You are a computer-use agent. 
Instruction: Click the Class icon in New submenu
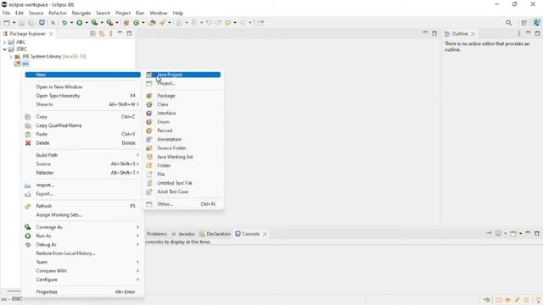[x=149, y=104]
